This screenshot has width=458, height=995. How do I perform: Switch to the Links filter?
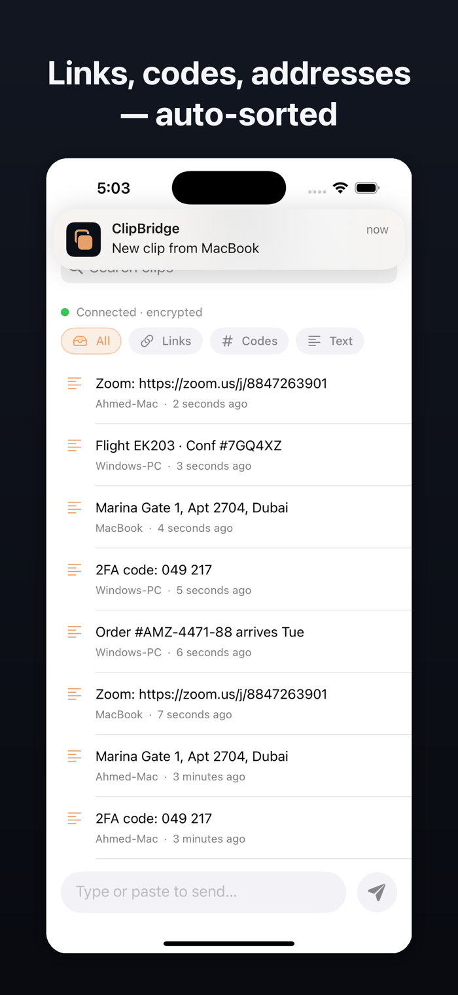click(x=166, y=341)
